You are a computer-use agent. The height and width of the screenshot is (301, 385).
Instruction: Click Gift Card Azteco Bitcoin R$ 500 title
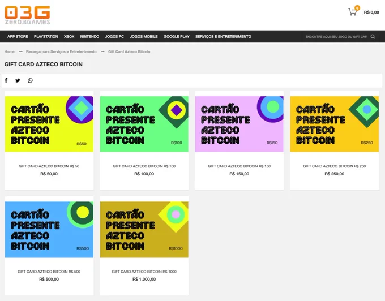49,272
